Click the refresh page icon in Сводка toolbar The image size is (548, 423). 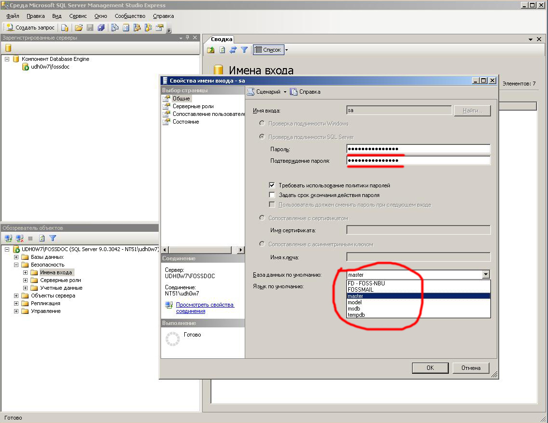pos(222,50)
